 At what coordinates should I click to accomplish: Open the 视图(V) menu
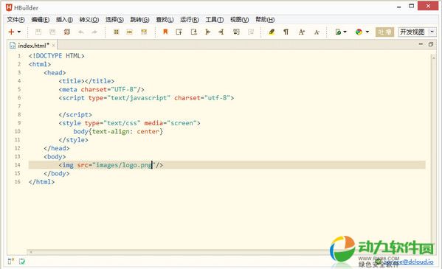tap(239, 20)
